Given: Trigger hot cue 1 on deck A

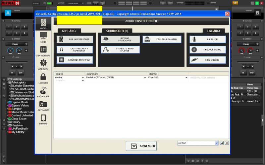Looking at the screenshot, I should (9, 27).
